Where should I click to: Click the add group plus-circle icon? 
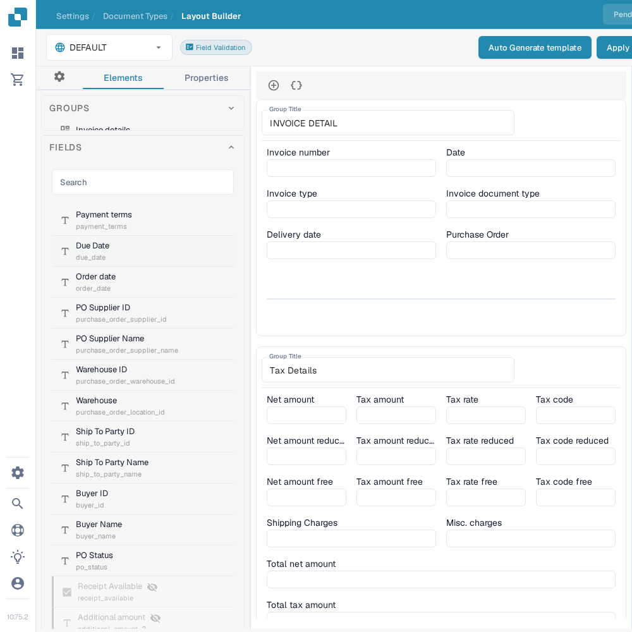point(274,85)
